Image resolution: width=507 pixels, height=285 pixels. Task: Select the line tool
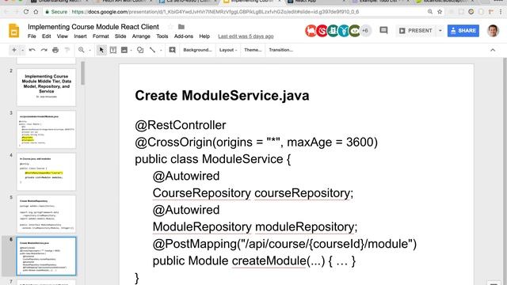click(152, 50)
